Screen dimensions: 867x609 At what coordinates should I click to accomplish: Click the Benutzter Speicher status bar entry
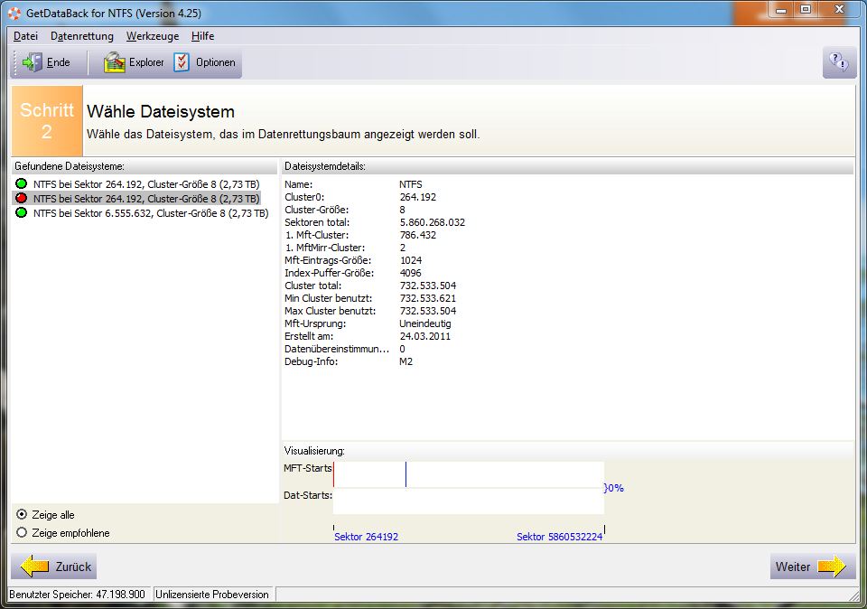click(78, 595)
